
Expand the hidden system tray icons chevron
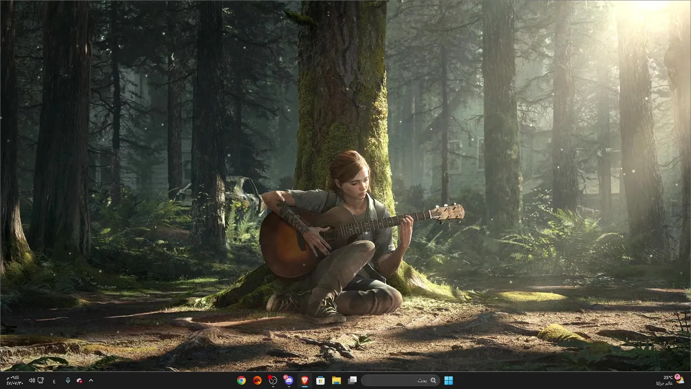91,380
